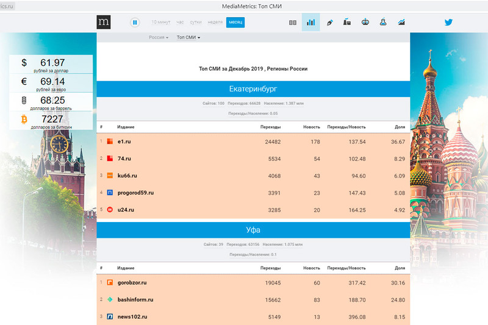Click the Екатеринбург region header bar
The width and height of the screenshot is (488, 325).
point(253,89)
